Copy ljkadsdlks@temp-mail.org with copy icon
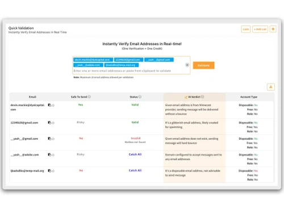Viewport: 284px width, 213px height. coord(49,170)
